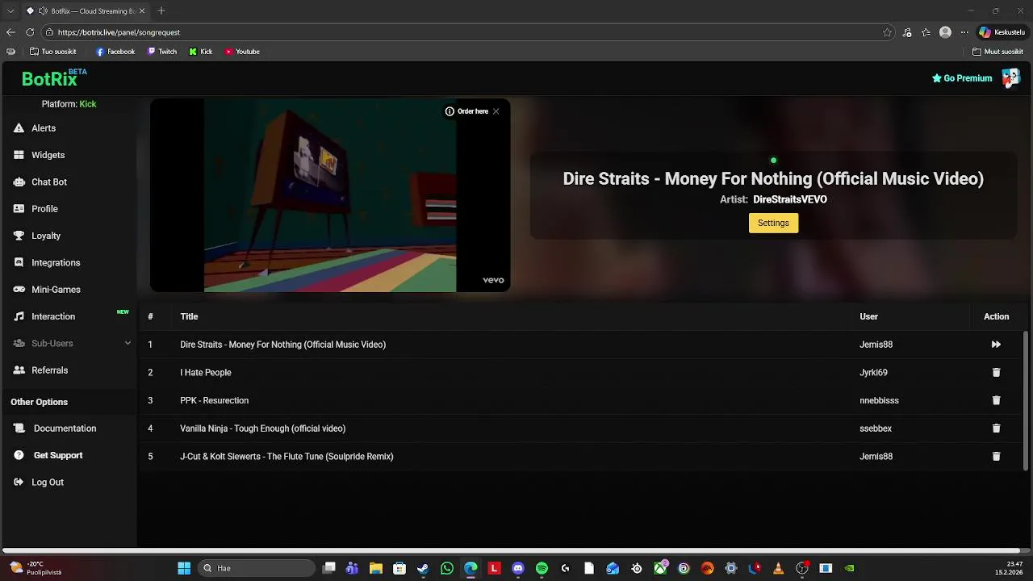Image resolution: width=1033 pixels, height=581 pixels.
Task: Click the vevo logo on the video
Action: coord(493,280)
